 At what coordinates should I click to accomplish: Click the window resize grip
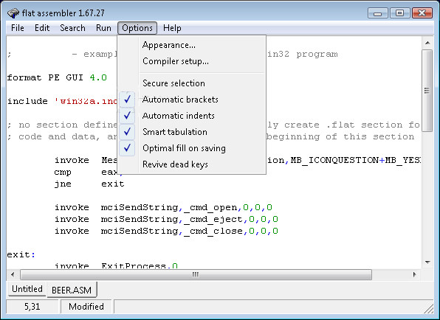(429, 309)
